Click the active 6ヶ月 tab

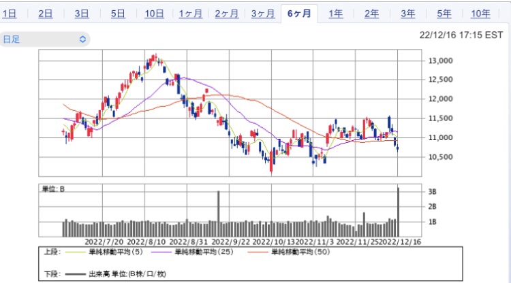(x=299, y=14)
